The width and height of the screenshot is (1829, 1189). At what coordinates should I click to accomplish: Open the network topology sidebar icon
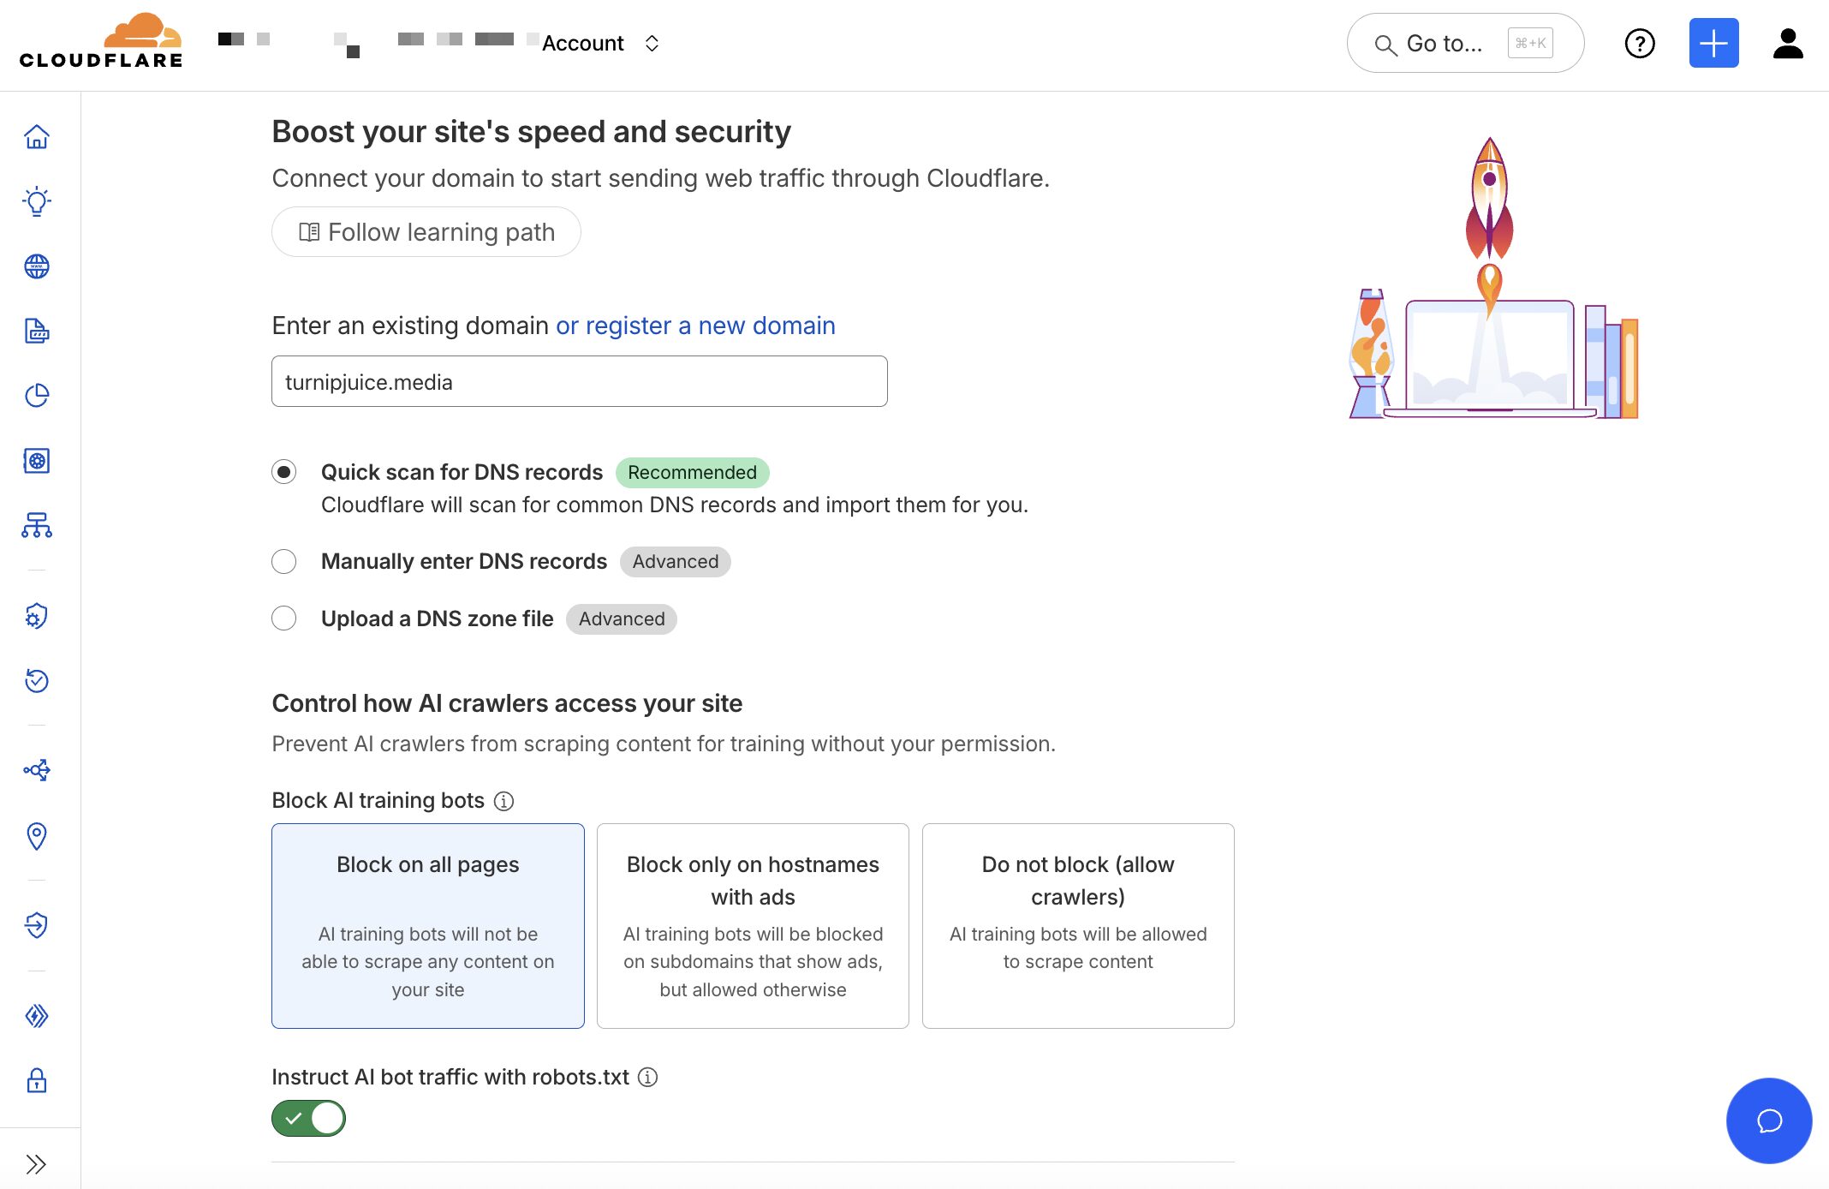(x=37, y=526)
